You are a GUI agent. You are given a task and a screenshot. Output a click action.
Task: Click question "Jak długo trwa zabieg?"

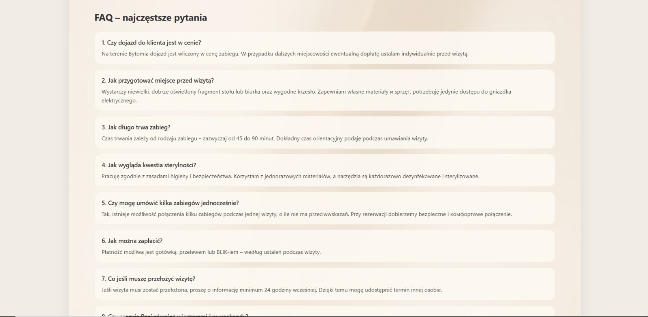(136, 127)
